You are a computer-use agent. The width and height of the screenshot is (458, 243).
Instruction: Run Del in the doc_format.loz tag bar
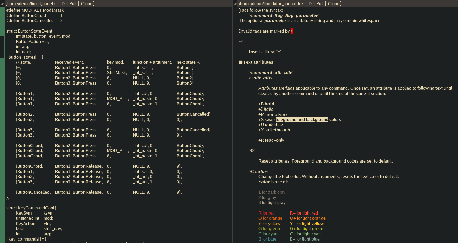312,3
